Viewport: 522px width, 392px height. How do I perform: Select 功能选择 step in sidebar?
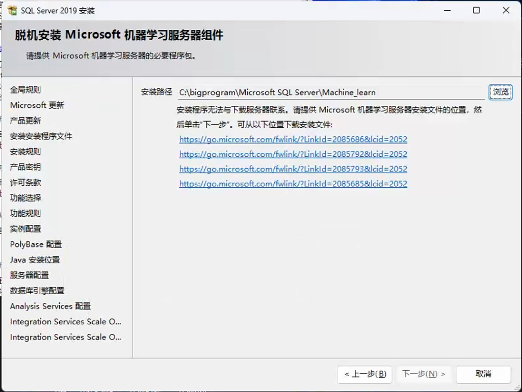click(25, 198)
